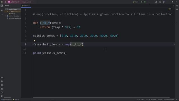Open the main hamburger menu
This screenshot has width=179, height=101.
point(5,2)
